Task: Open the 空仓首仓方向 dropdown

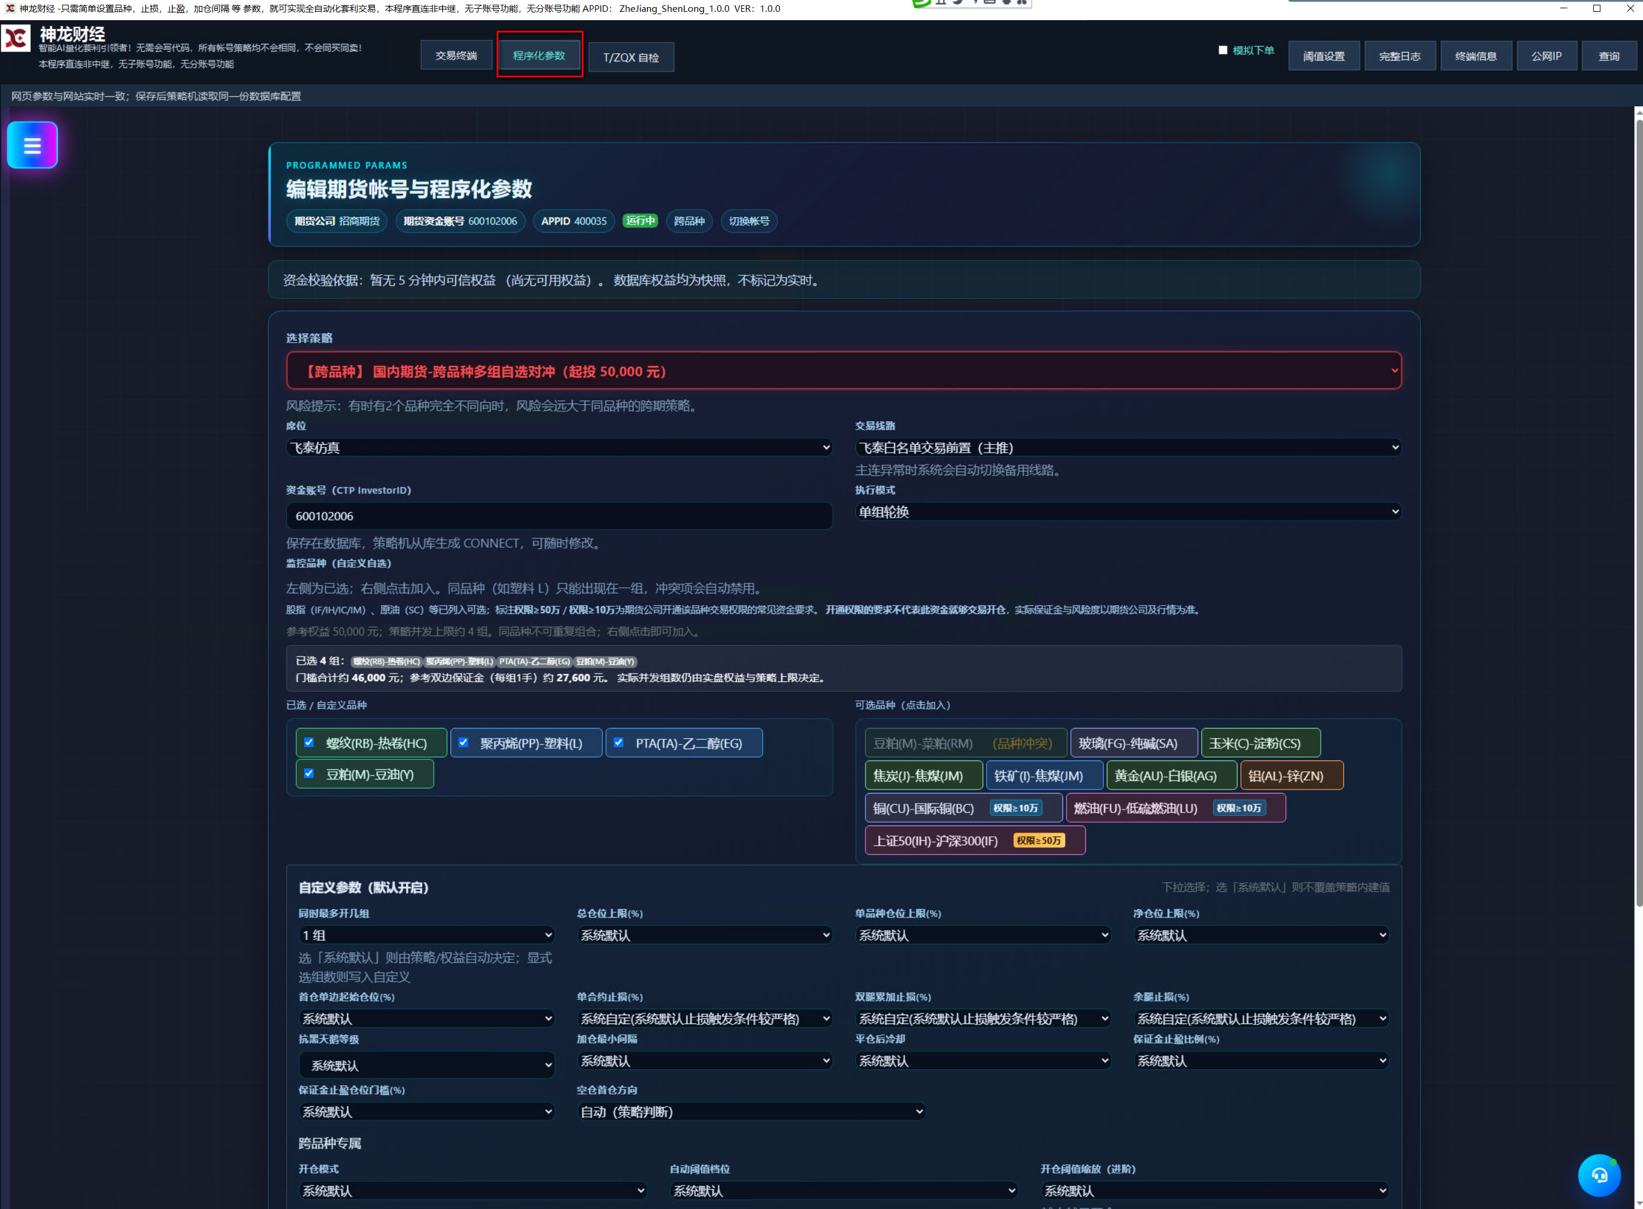Action: [750, 1111]
